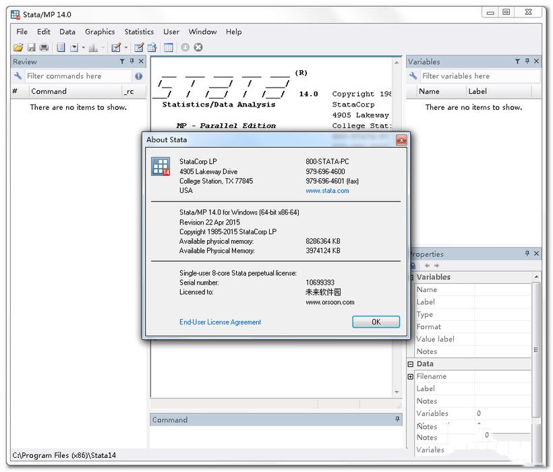Open the User menu

tap(171, 32)
